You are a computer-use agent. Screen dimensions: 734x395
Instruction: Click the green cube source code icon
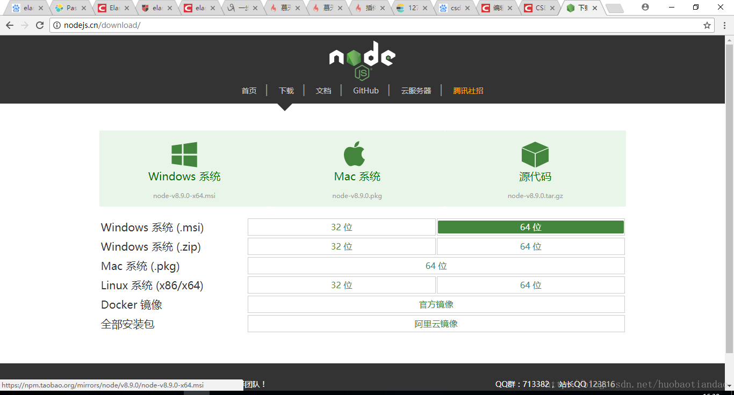(535, 155)
